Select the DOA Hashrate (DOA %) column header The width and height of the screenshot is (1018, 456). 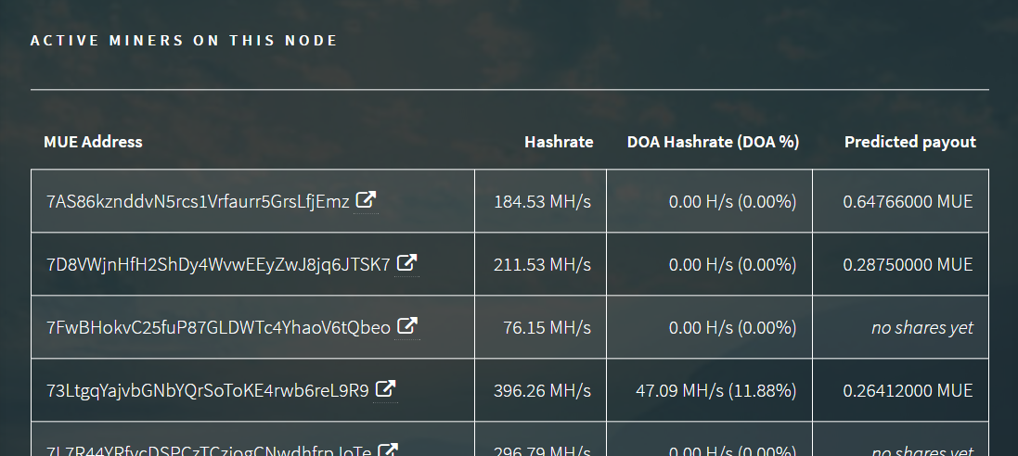[x=713, y=142]
